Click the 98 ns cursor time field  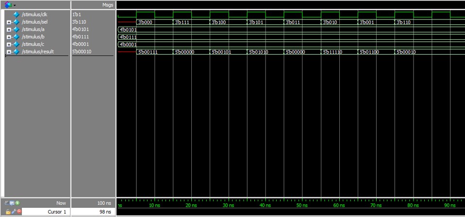pos(93,212)
